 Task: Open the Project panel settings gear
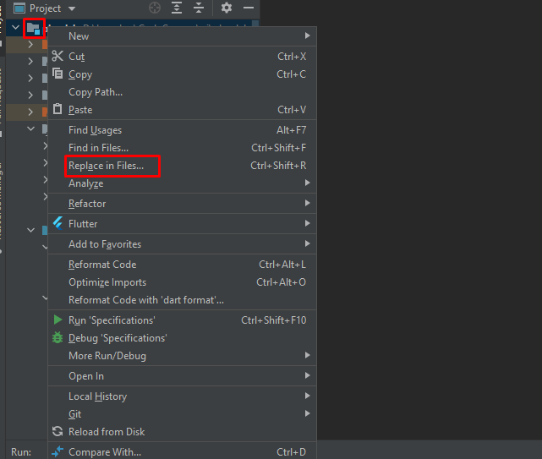click(226, 8)
